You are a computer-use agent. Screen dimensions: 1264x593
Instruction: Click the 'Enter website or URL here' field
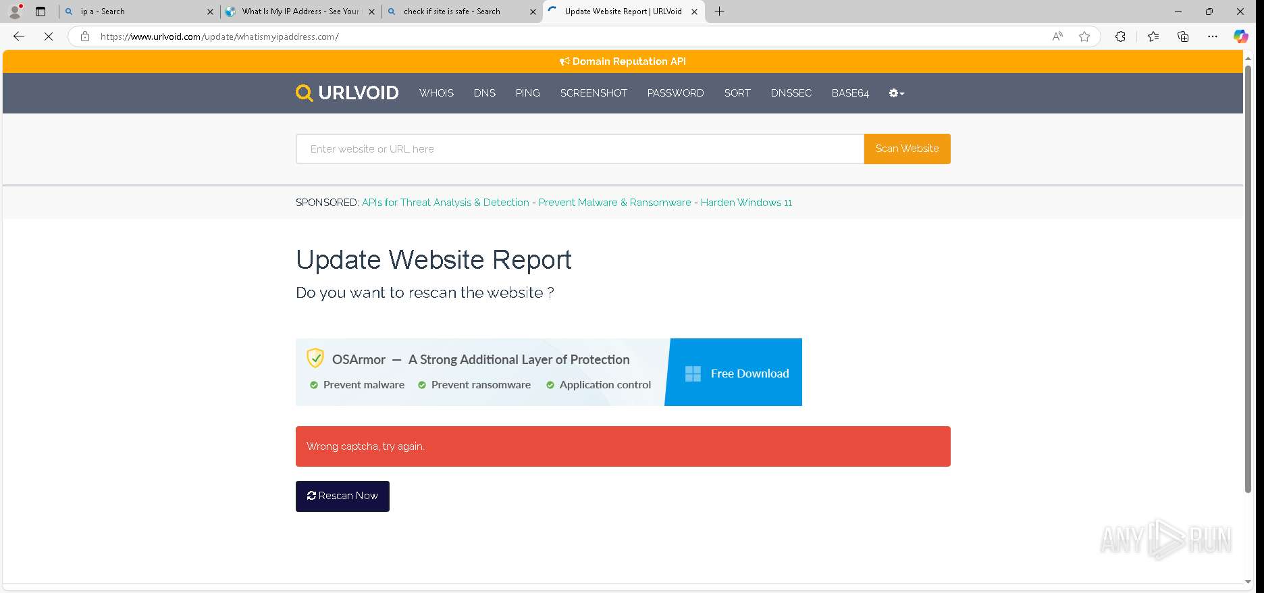coord(580,149)
